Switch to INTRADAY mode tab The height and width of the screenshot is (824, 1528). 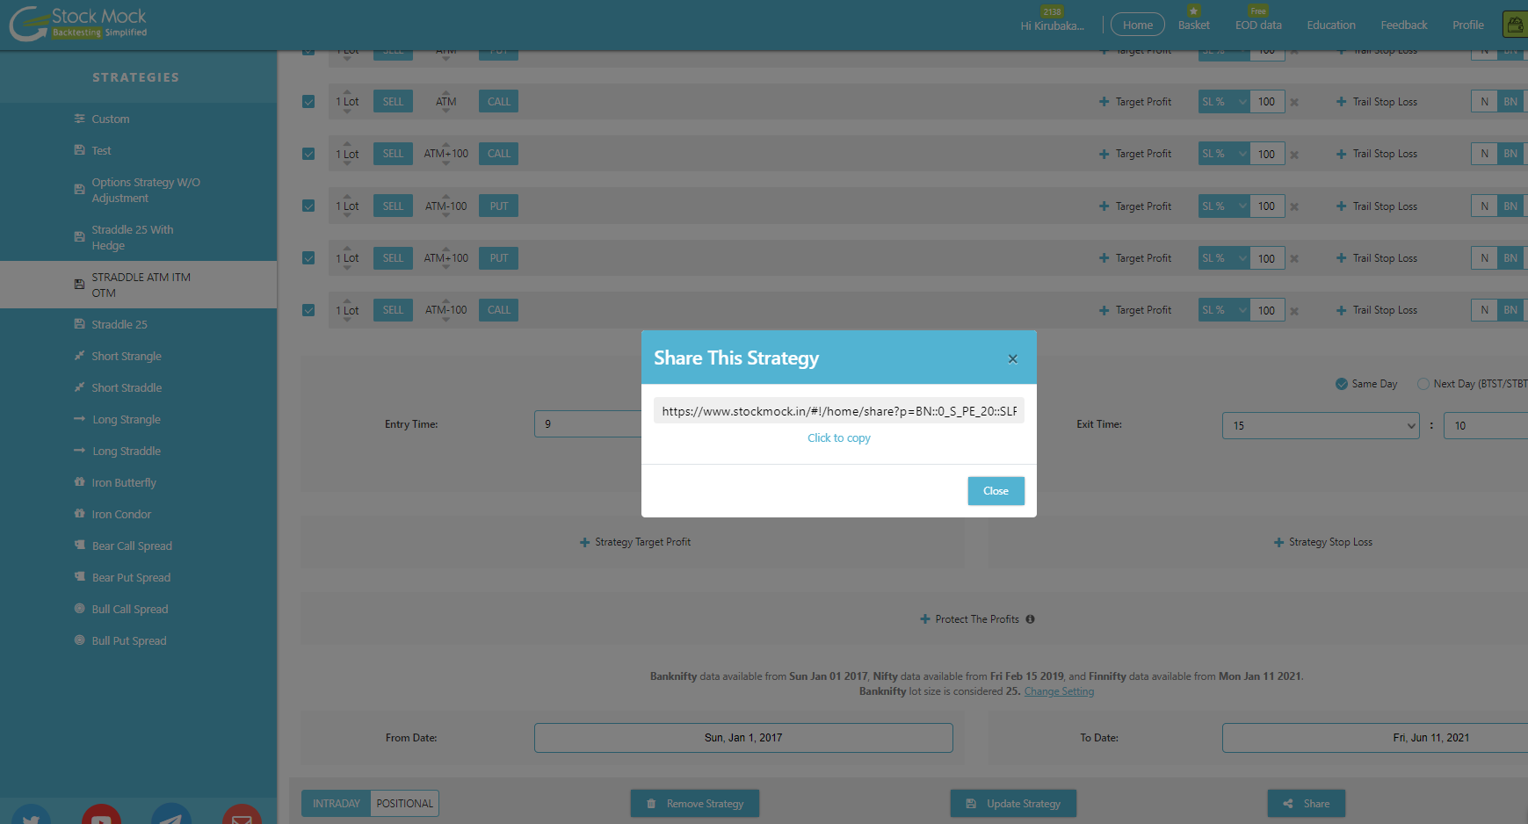337,804
